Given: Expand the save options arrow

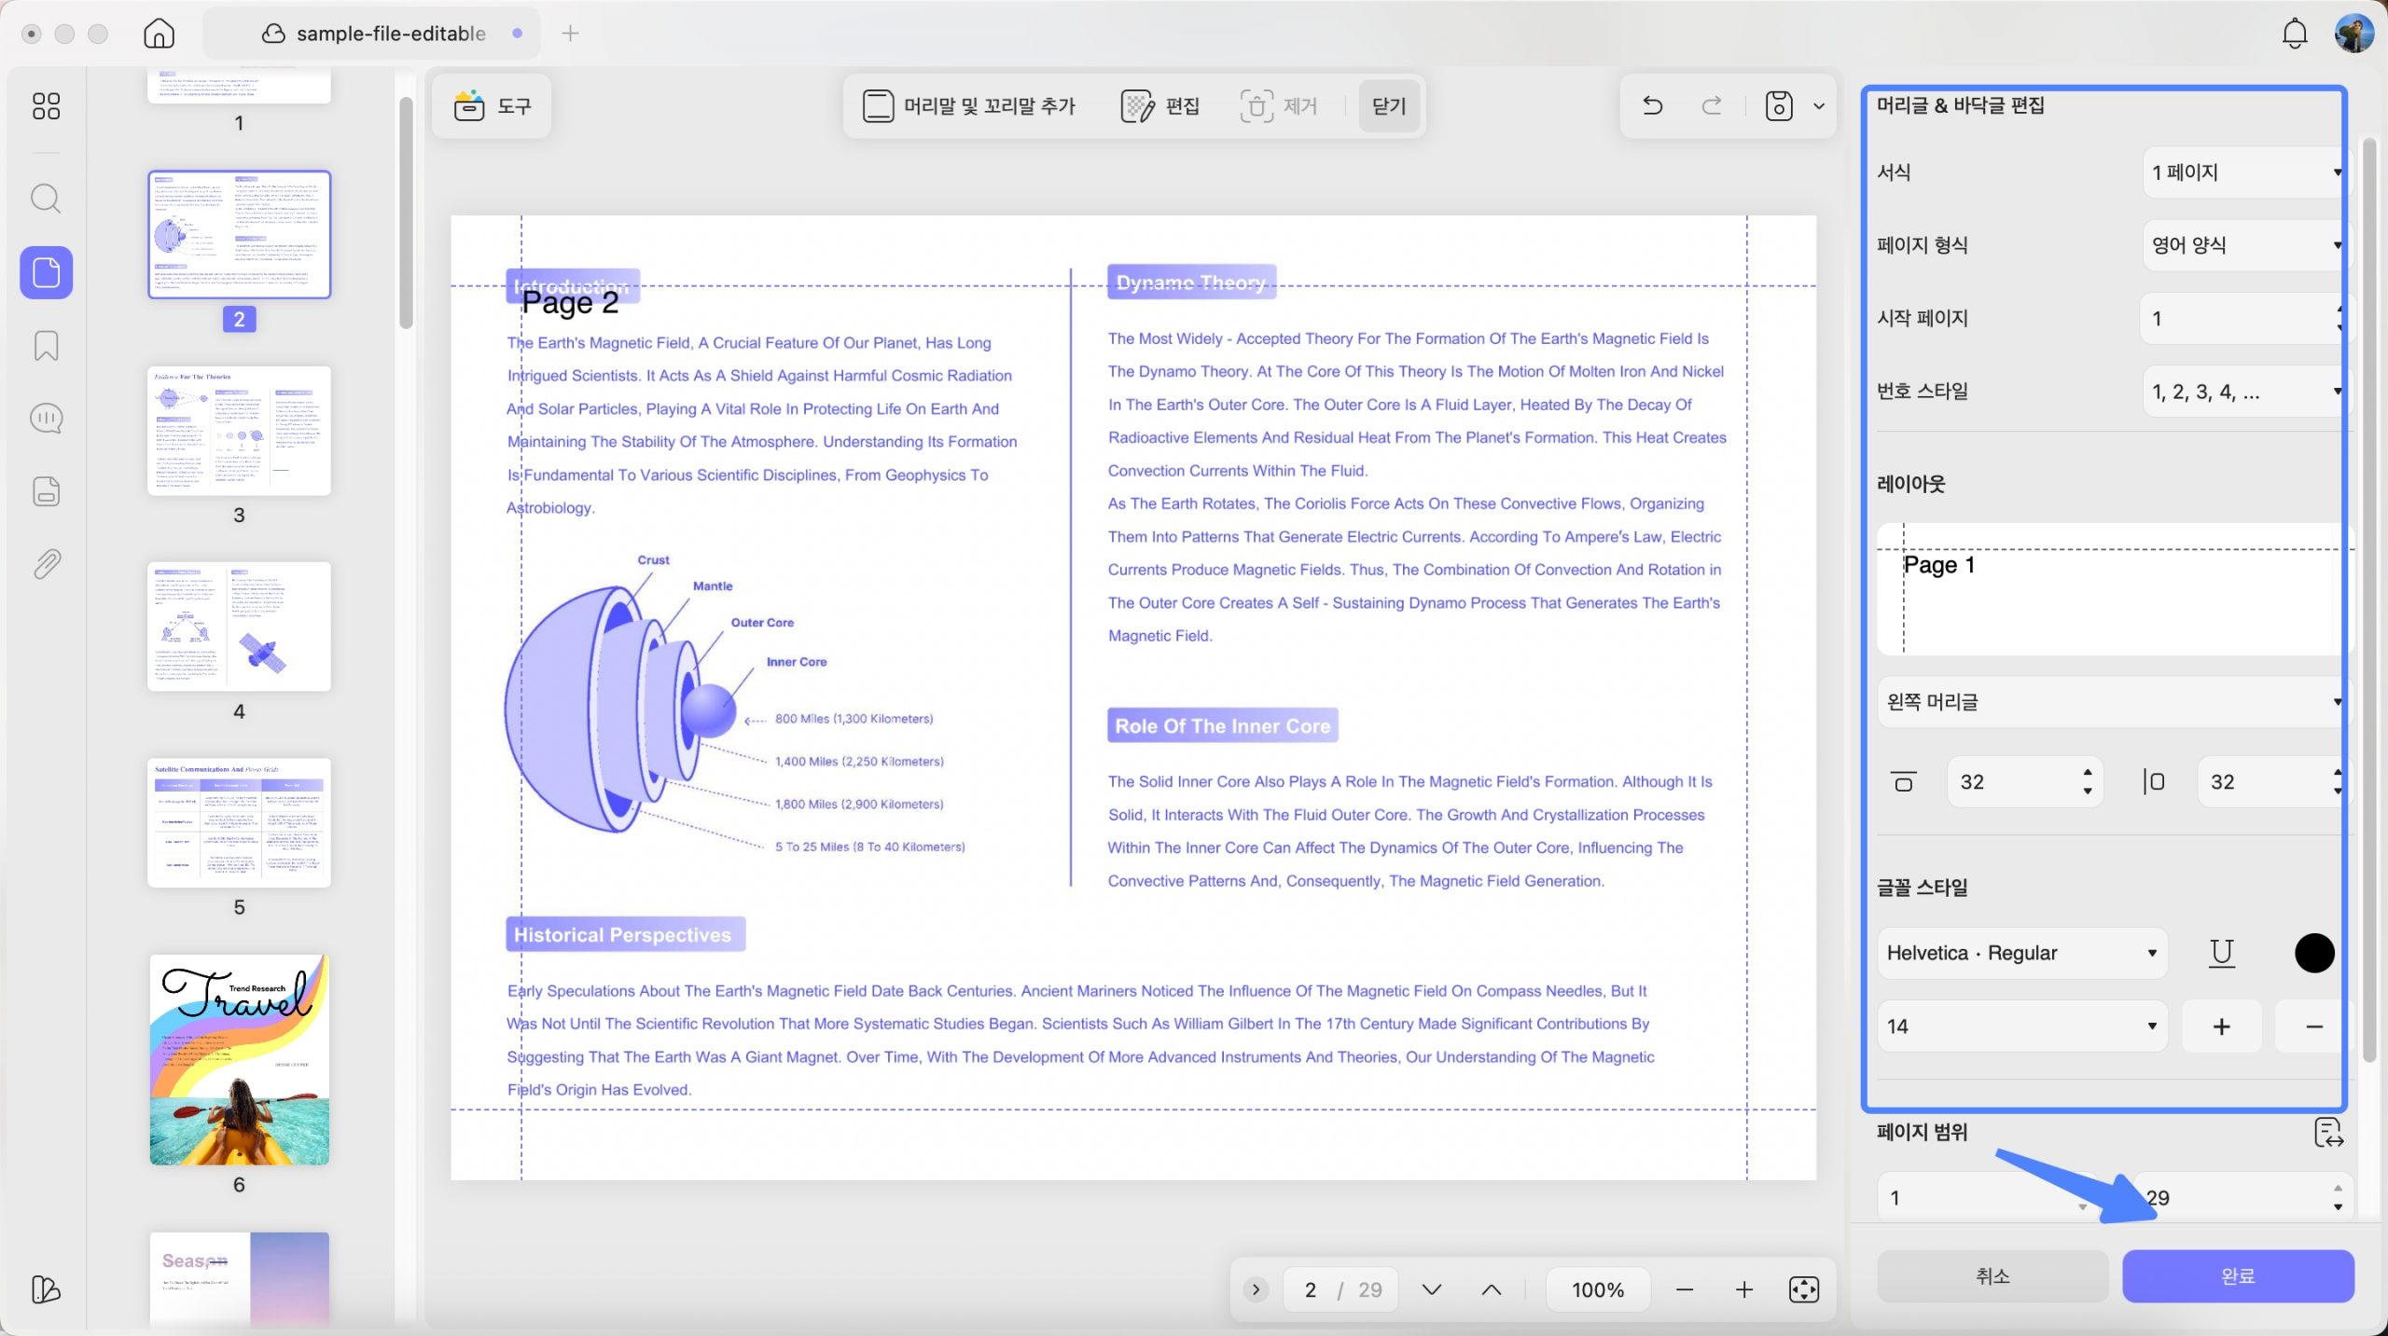Looking at the screenshot, I should tap(1819, 106).
